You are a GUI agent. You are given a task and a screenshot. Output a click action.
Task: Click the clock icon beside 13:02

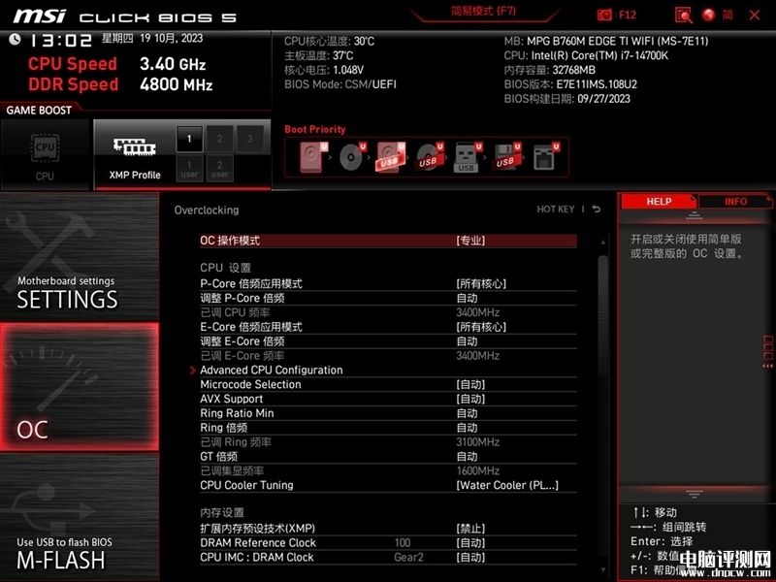[15, 39]
